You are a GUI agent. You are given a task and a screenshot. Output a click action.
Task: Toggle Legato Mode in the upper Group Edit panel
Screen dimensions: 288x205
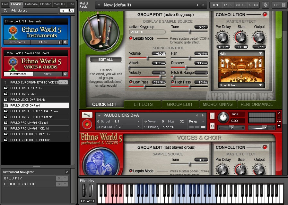[131, 38]
